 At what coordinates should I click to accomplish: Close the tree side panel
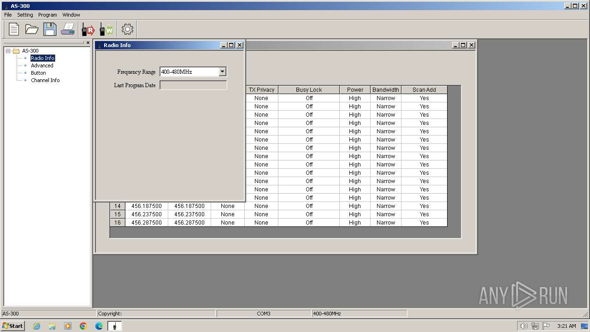click(88, 43)
